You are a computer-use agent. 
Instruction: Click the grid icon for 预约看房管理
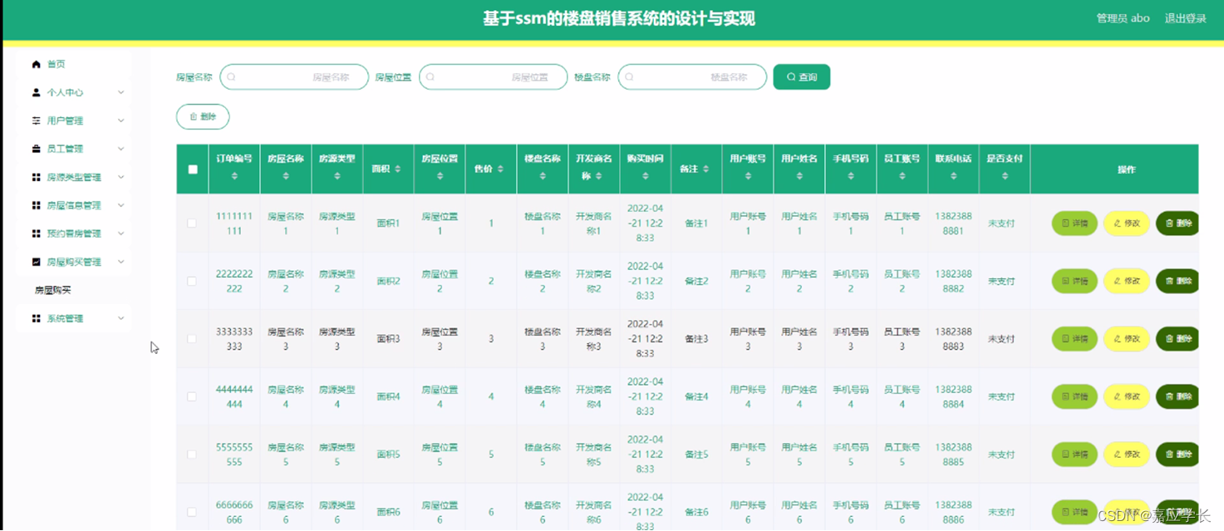[36, 234]
